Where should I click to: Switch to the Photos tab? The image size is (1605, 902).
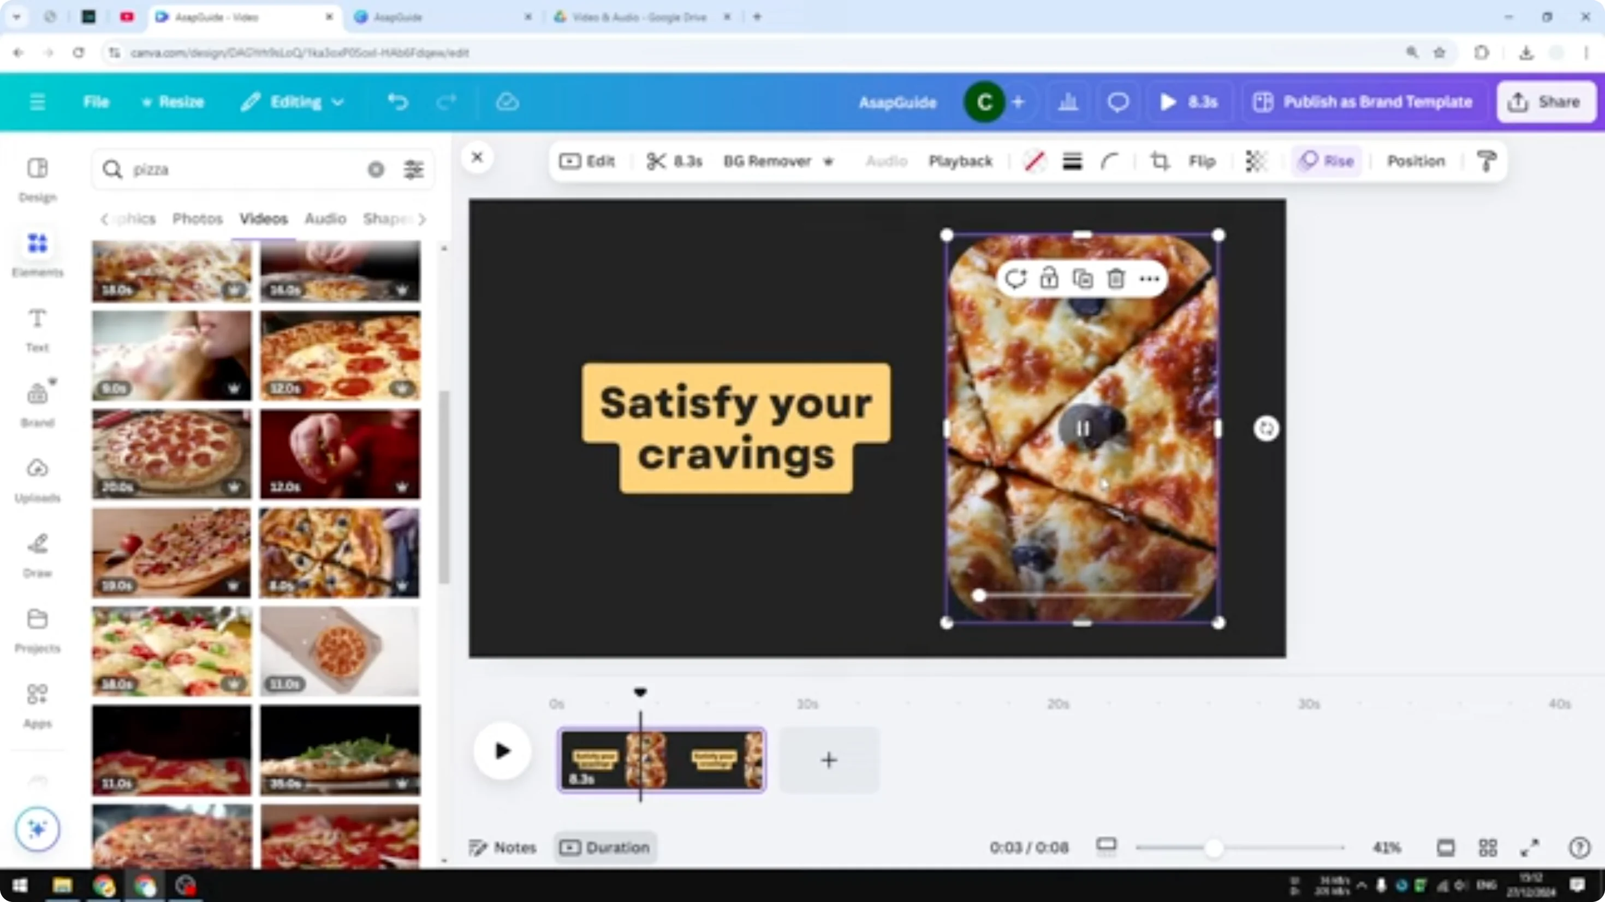coord(197,219)
